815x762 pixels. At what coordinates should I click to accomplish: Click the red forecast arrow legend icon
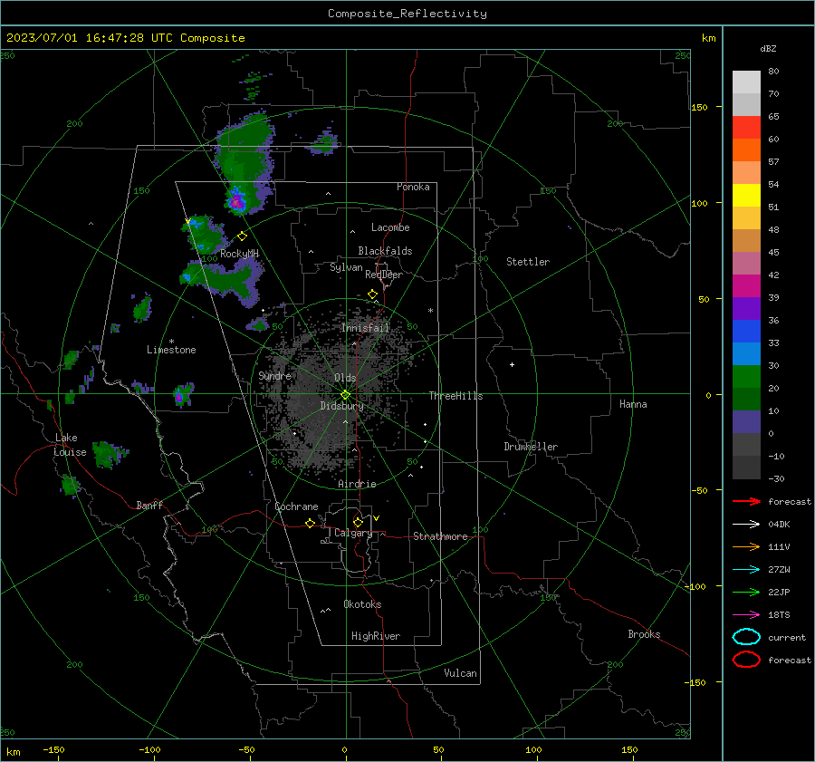(746, 501)
